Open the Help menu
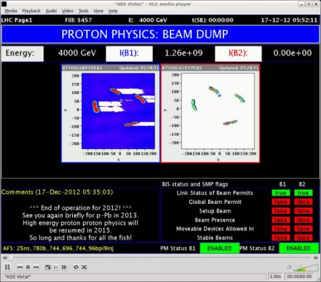Viewport: 321px width, 282px height. (x=113, y=11)
